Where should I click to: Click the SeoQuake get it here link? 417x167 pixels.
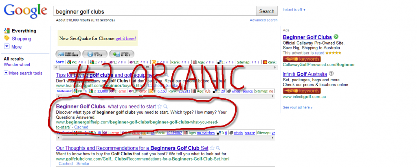click(x=126, y=38)
